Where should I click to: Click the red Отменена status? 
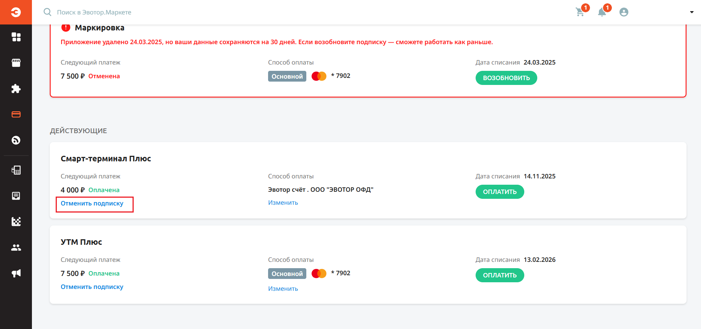point(104,76)
